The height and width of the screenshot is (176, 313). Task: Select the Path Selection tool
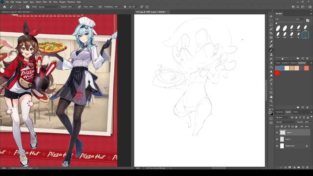pos(271,88)
